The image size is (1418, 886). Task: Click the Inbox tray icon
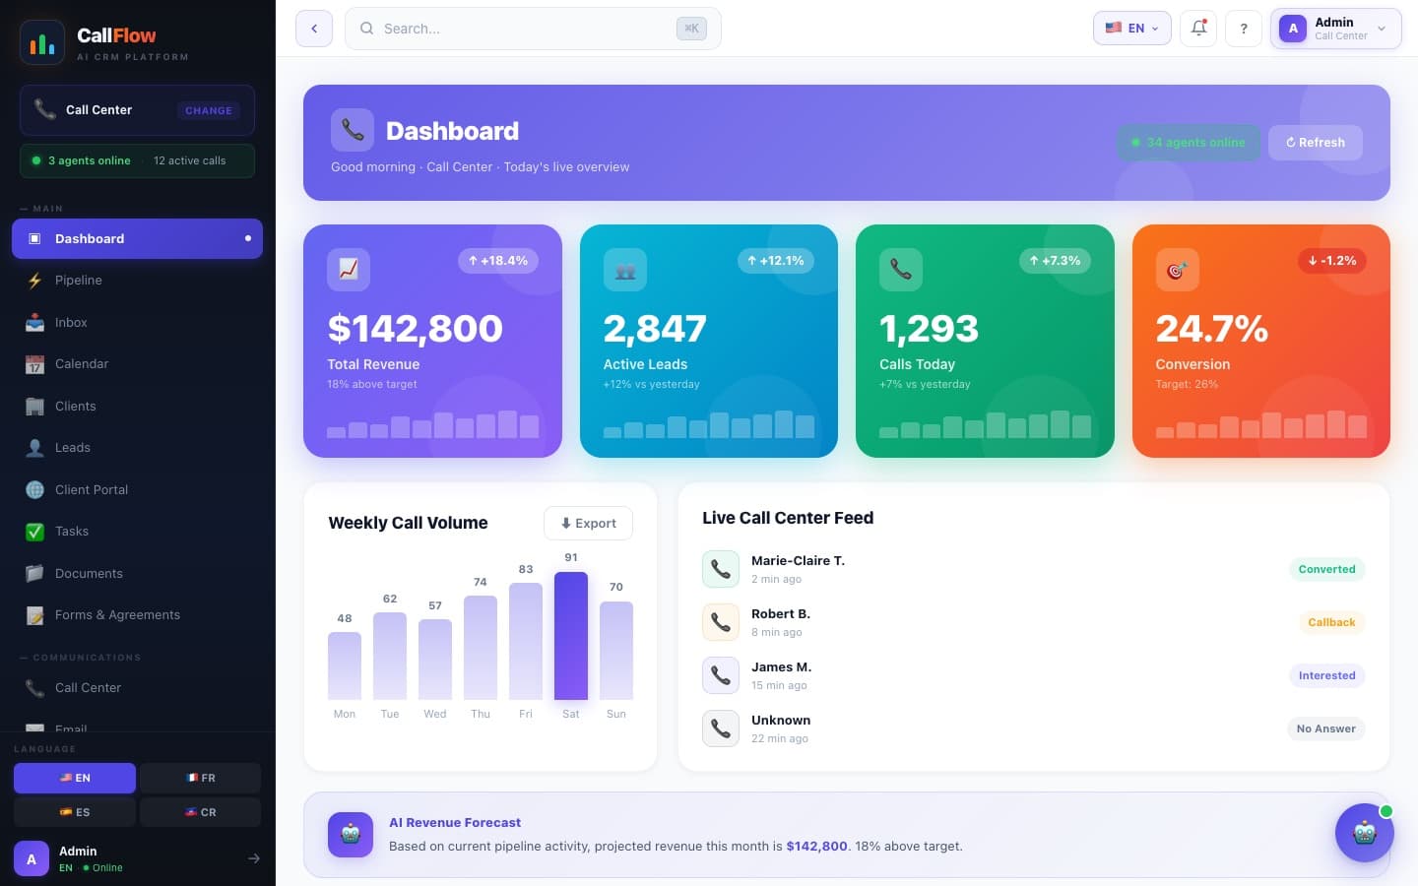[x=34, y=322]
